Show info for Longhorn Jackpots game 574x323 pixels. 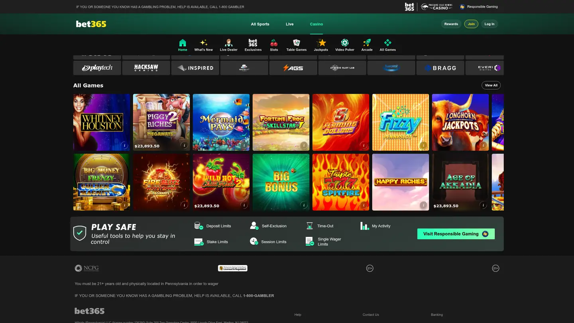point(483,146)
